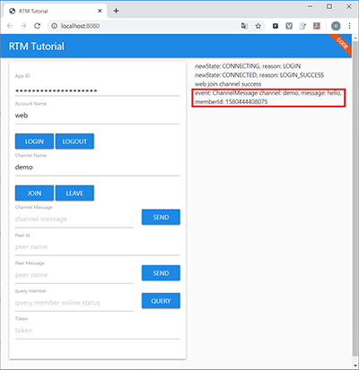Join the channel with the JOIN button

[34, 193]
